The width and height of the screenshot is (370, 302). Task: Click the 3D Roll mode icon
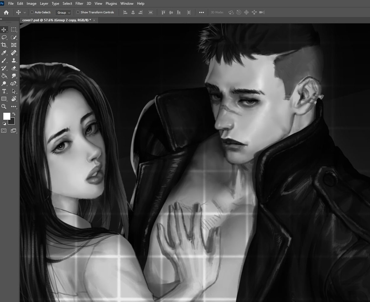pyautogui.click(x=239, y=12)
